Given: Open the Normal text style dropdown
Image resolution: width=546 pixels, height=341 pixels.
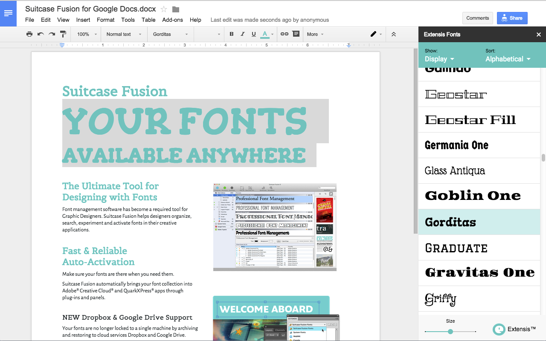Looking at the screenshot, I should (123, 34).
